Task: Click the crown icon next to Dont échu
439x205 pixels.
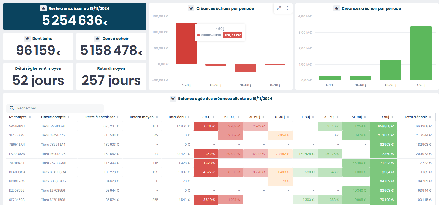Action: click(x=27, y=39)
